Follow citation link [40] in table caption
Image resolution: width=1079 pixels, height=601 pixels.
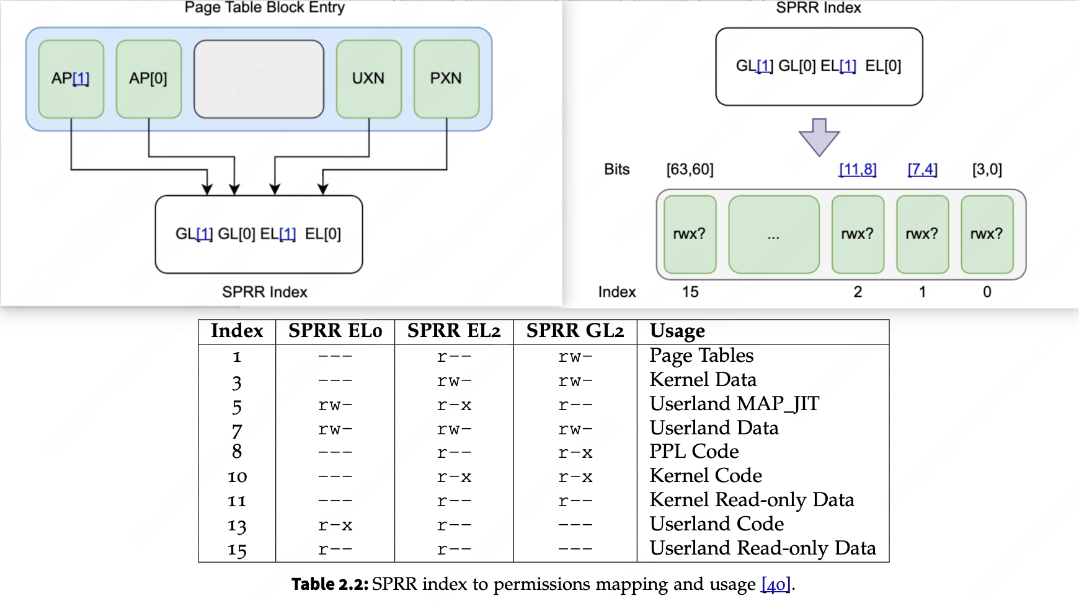coord(776,584)
